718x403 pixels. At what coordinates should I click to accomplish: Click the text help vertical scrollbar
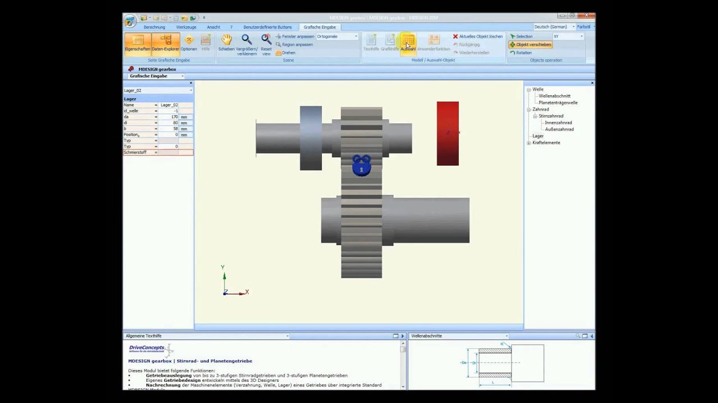(403, 365)
